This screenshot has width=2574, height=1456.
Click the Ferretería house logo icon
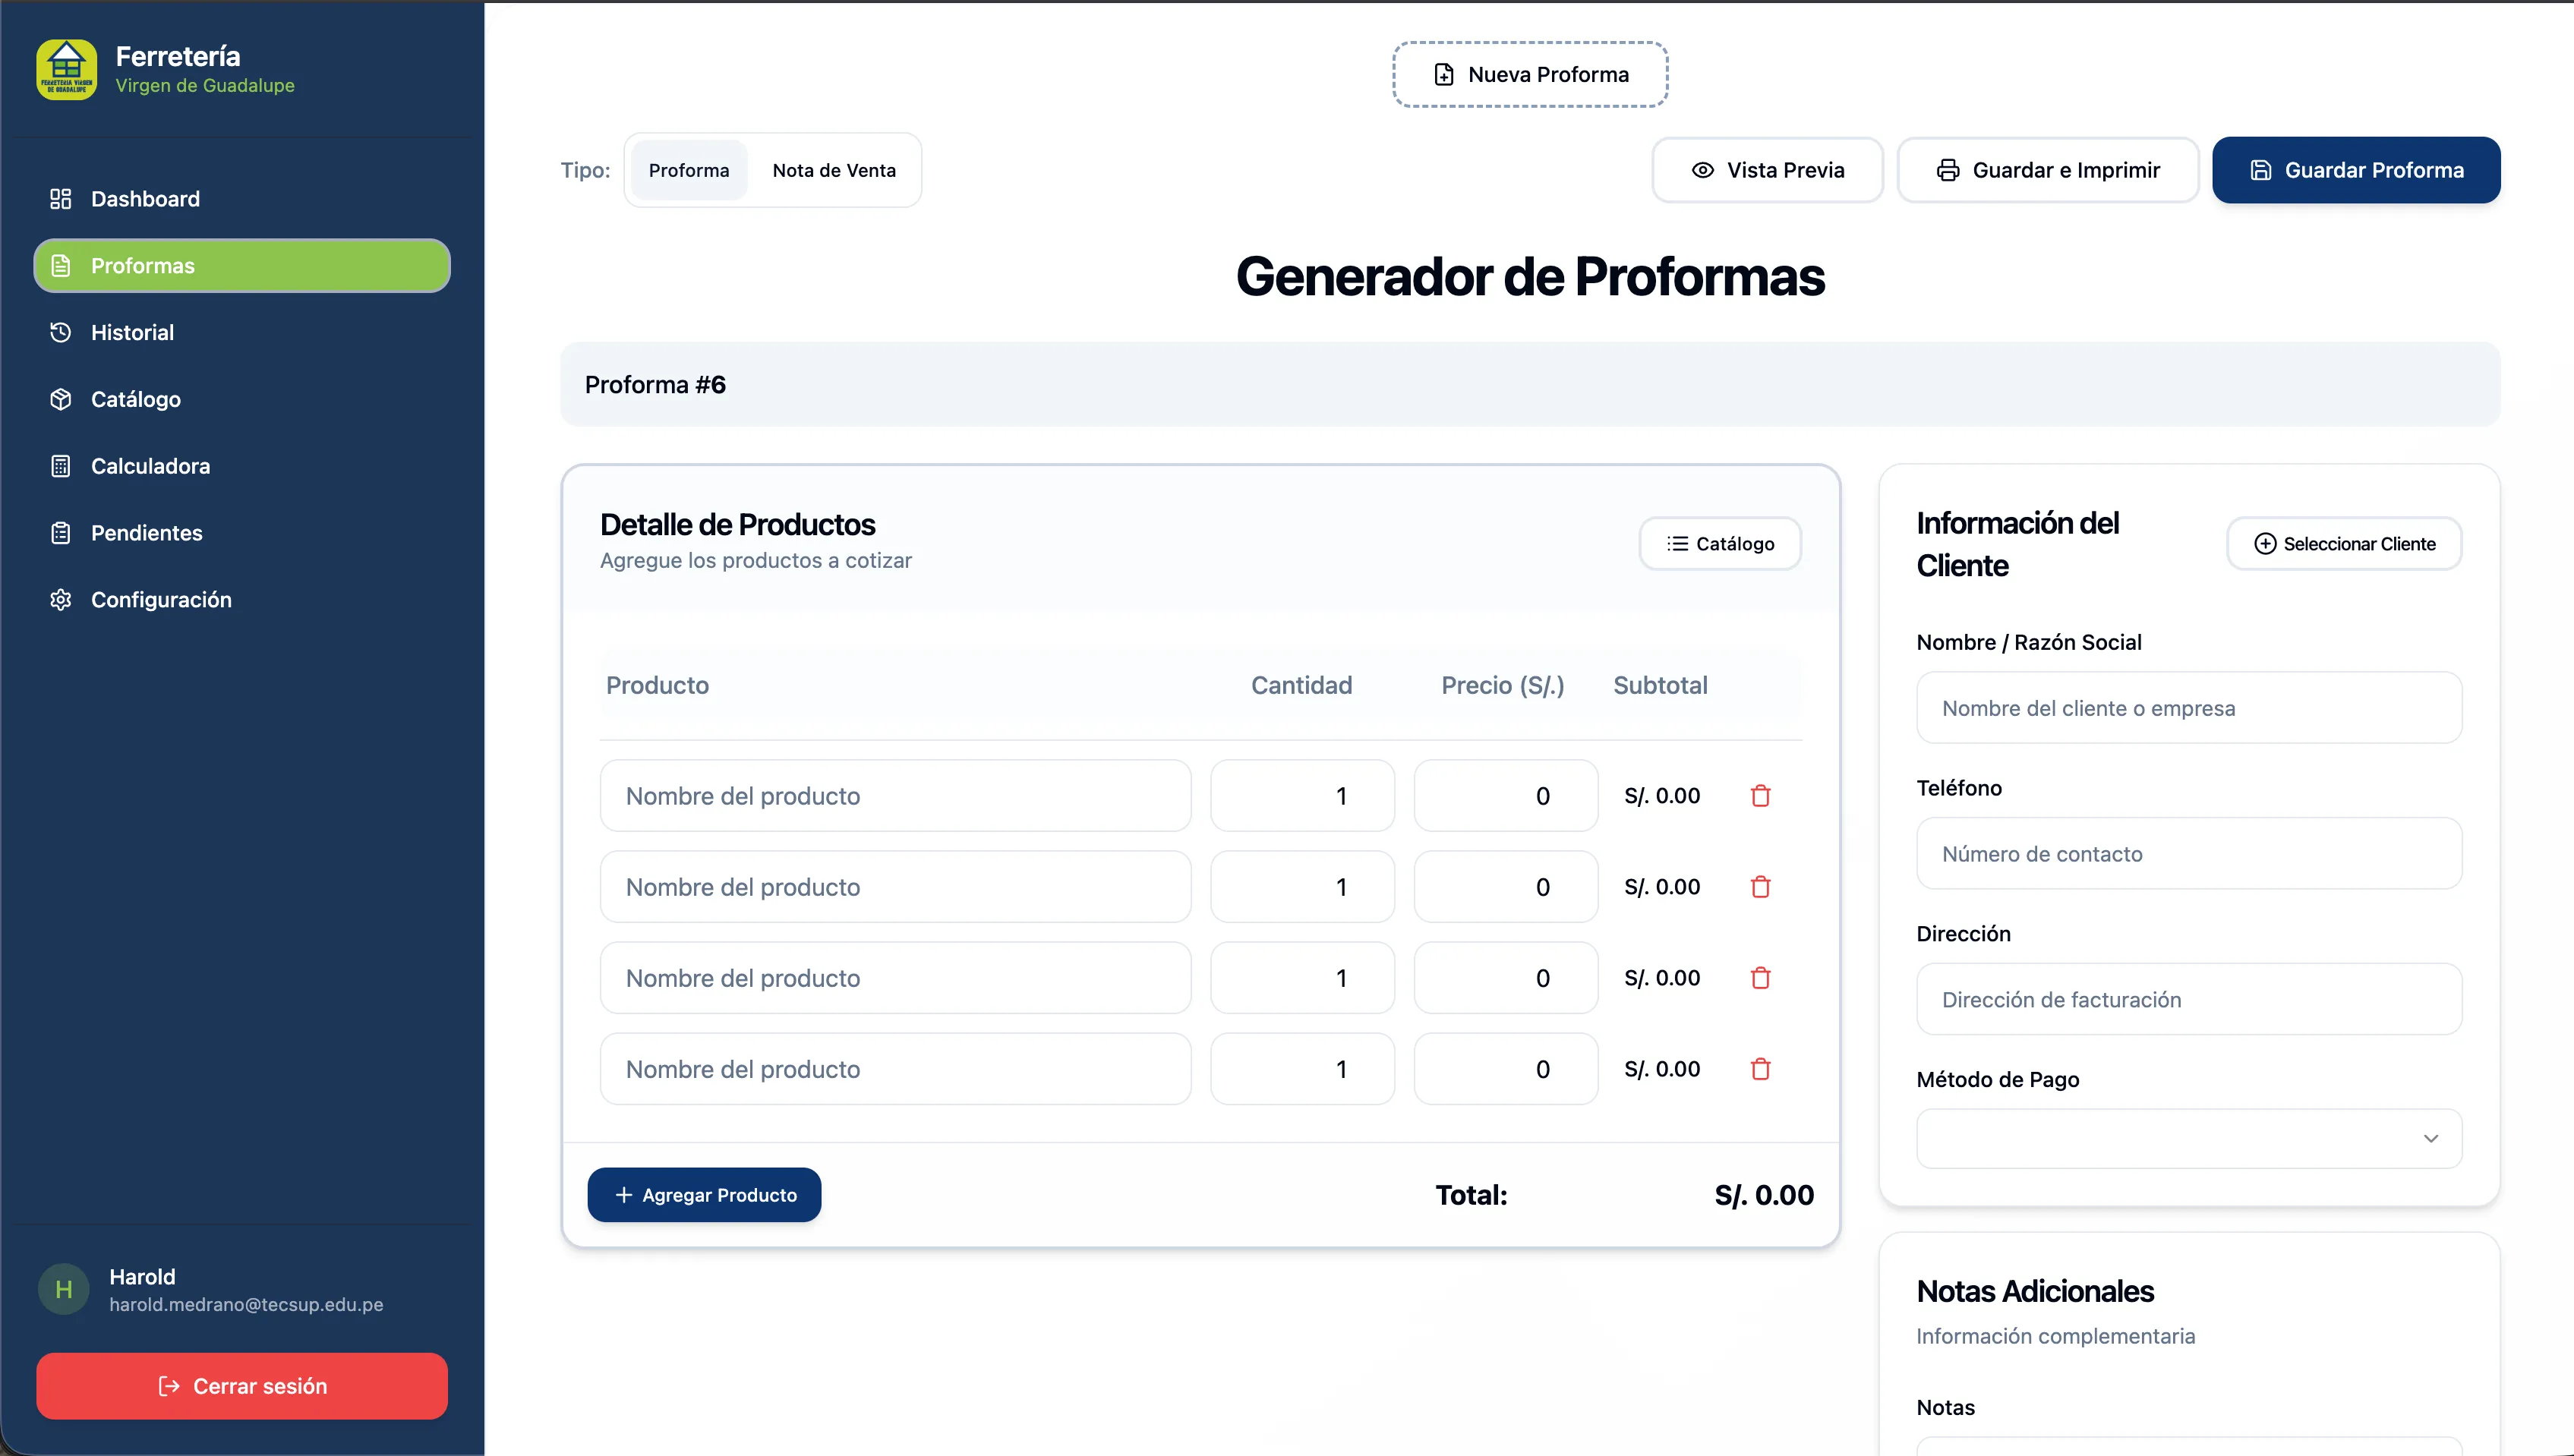66,69
